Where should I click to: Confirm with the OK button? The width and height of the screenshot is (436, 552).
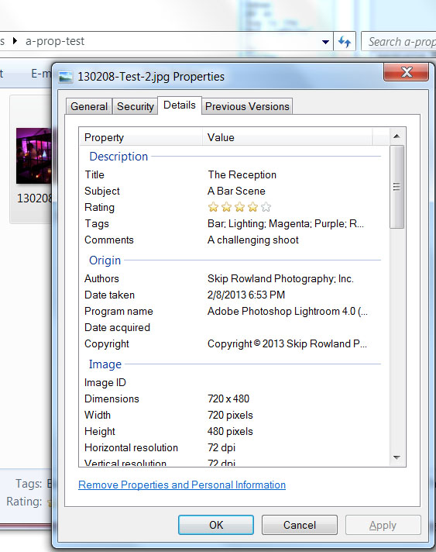click(x=216, y=525)
